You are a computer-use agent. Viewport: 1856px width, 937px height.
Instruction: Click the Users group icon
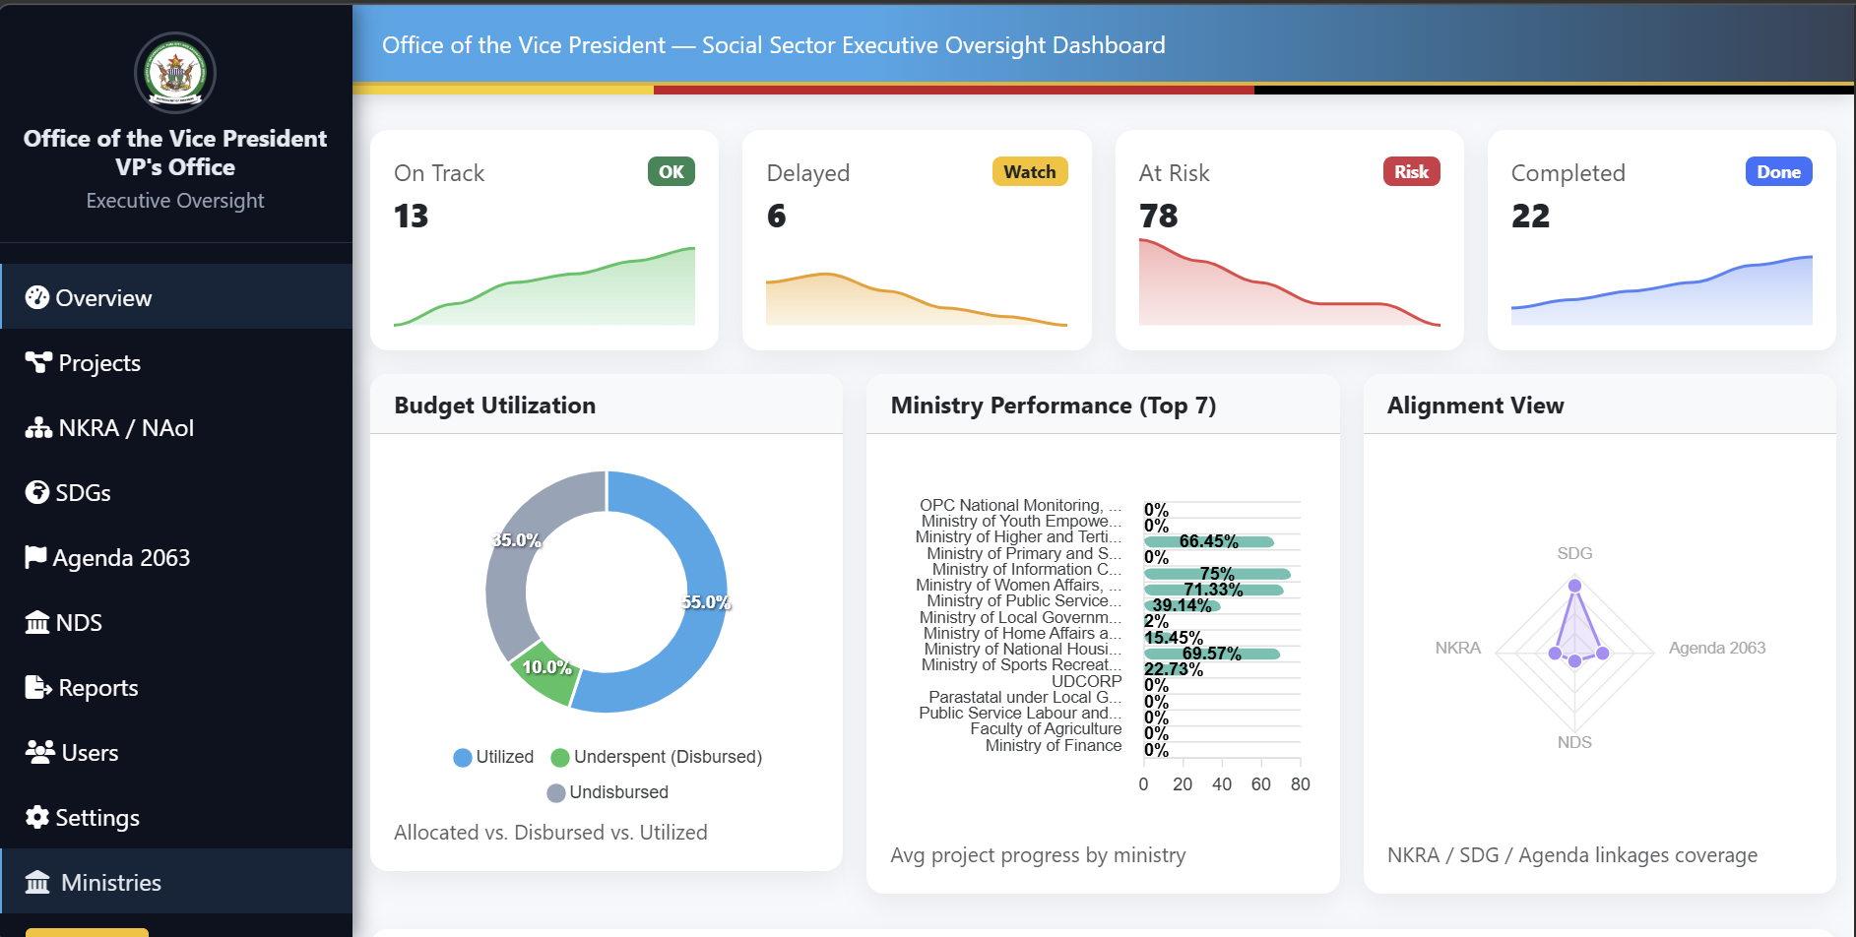36,752
